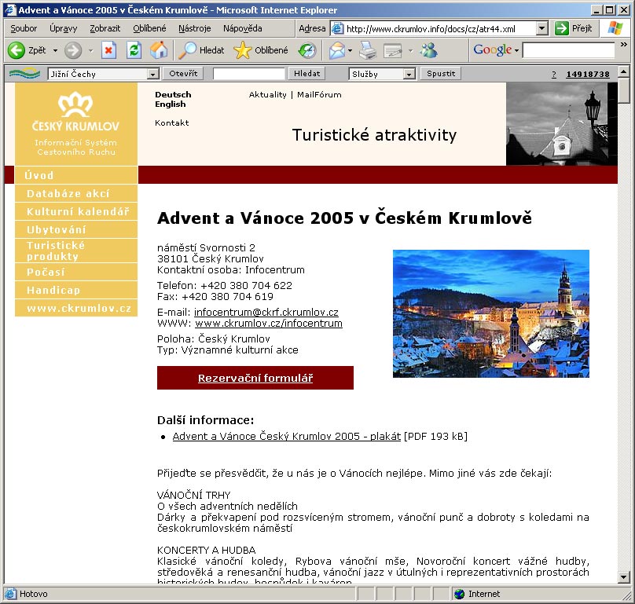Open Handicap in sidebar
This screenshot has height=604, width=635.
pyautogui.click(x=76, y=291)
